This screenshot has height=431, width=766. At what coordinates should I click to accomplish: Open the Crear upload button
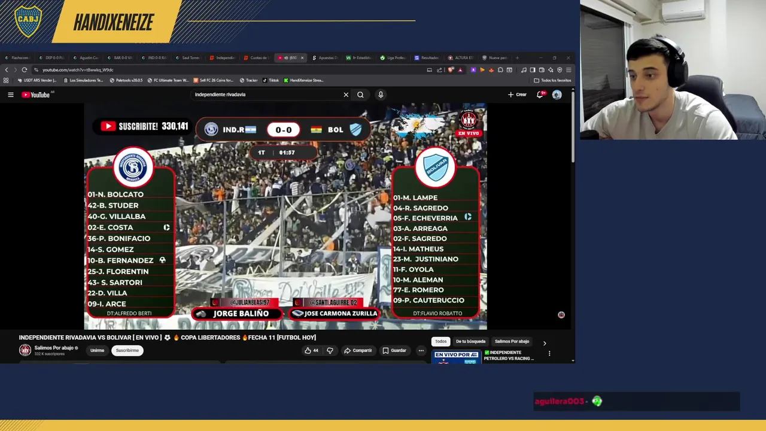(517, 95)
